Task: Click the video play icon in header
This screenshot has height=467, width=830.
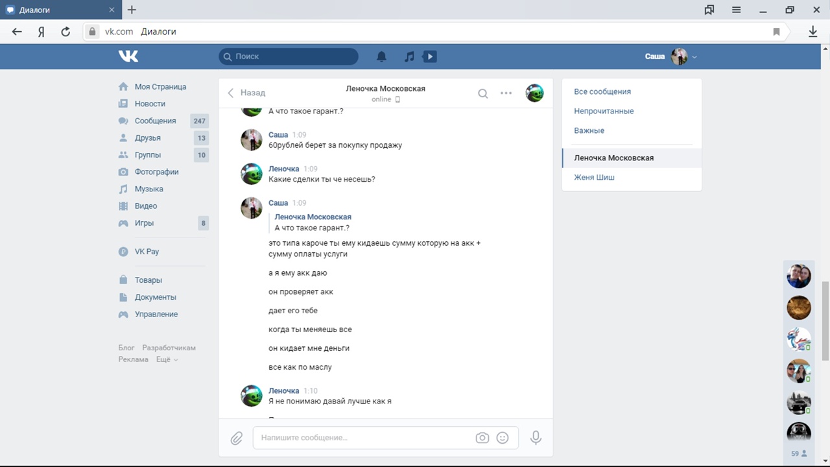Action: [x=429, y=56]
